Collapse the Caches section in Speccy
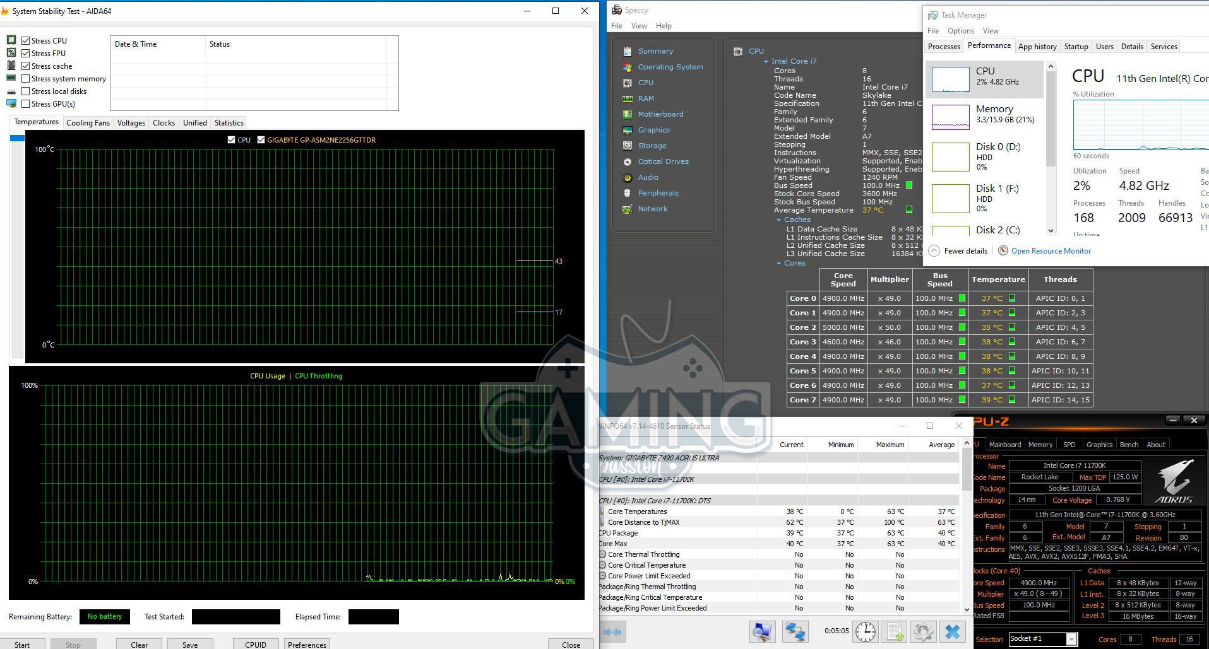Image resolution: width=1209 pixels, height=649 pixels. [778, 220]
